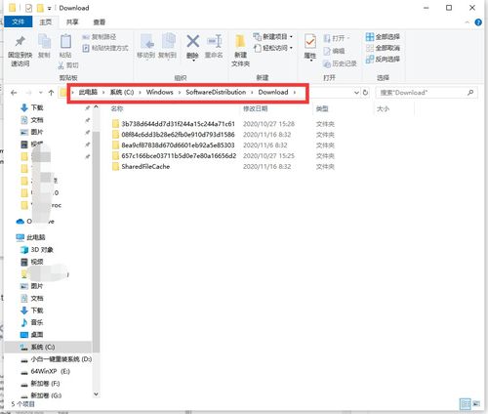Viewport: 488px width, 414px height.
Task: Select 64WinXP (E:) drive in sidebar
Action: click(50, 371)
